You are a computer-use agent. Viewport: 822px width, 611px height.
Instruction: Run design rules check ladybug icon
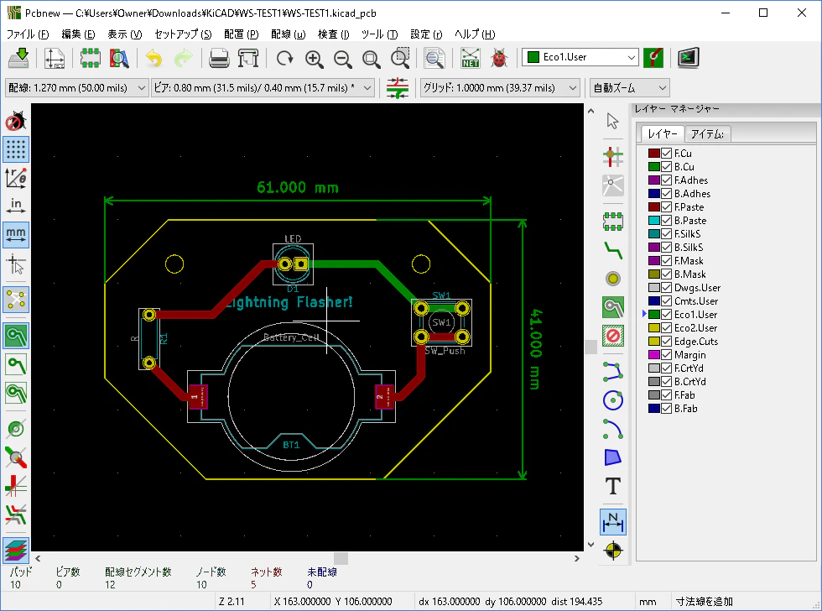pos(499,58)
